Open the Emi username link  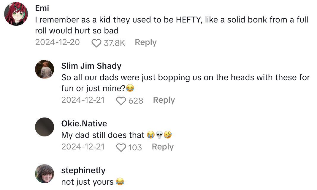tap(42, 8)
